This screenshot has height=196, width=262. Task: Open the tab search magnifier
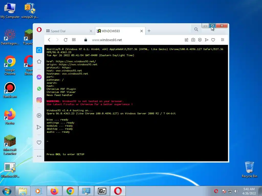point(196,30)
